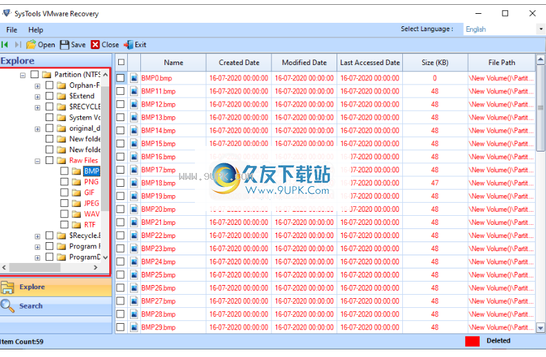
Task: Tick the GIF folder checkbox
Action: [x=64, y=192]
